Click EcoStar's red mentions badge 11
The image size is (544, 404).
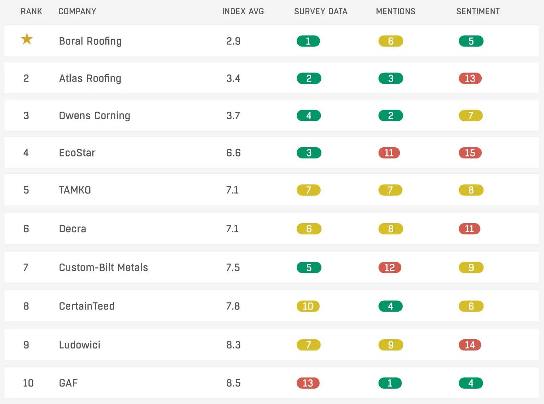click(389, 153)
